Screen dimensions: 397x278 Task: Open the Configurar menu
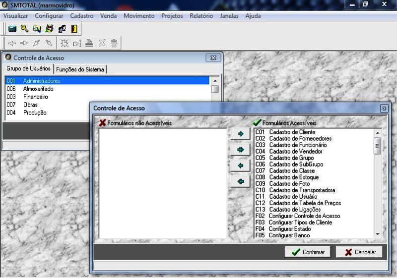click(x=49, y=16)
